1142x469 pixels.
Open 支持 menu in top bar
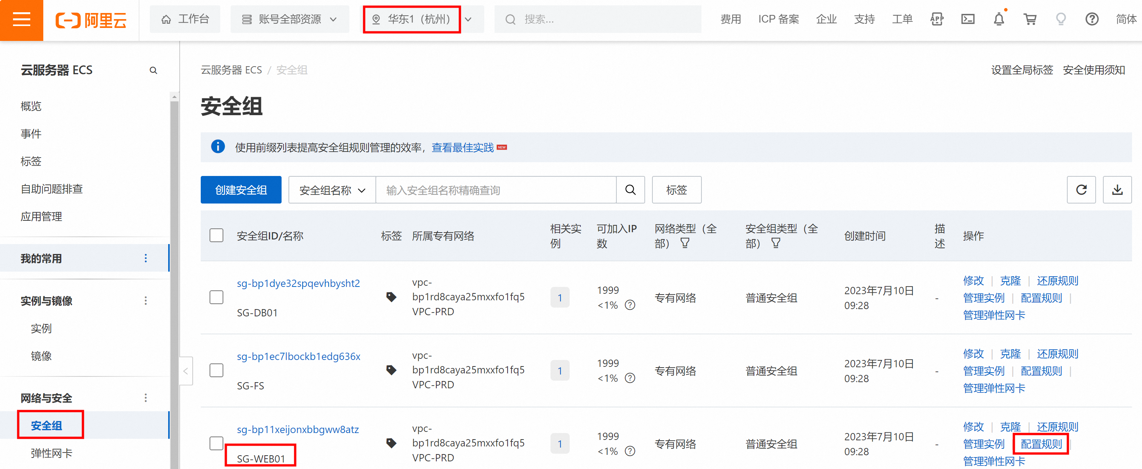[x=865, y=19]
